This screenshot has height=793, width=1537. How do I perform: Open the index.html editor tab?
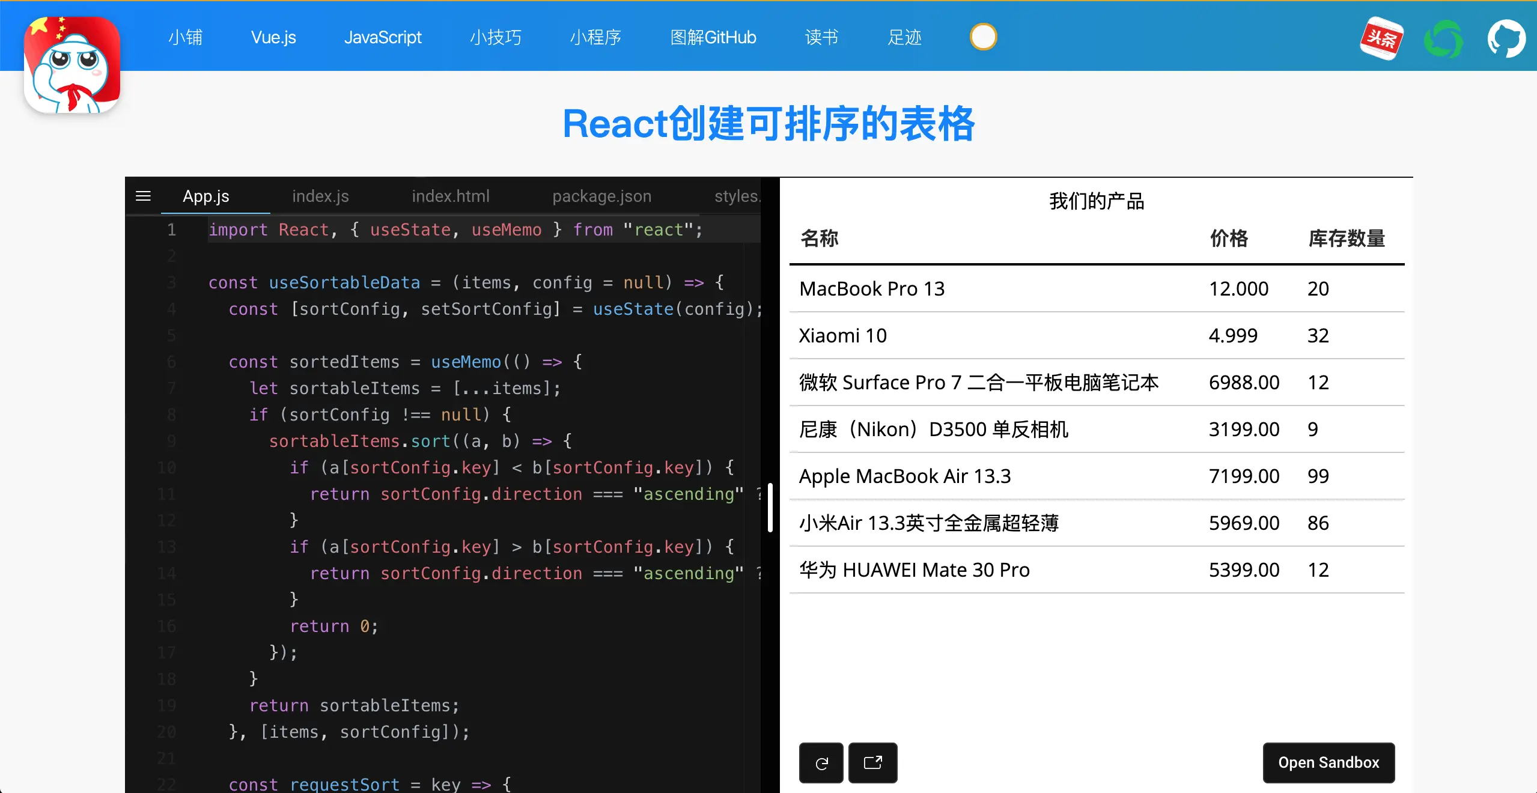coord(450,196)
